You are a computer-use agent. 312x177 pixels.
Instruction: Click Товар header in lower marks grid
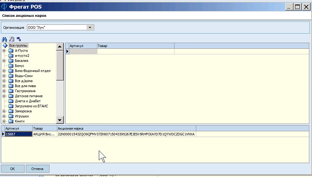pyautogui.click(x=45, y=129)
